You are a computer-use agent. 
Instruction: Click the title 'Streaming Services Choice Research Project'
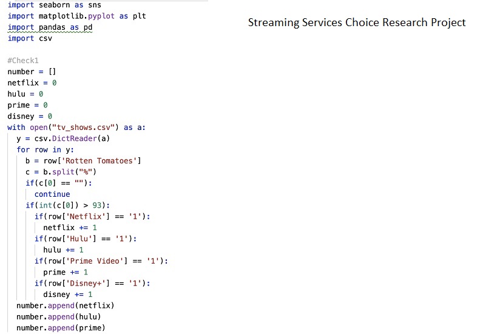[357, 22]
